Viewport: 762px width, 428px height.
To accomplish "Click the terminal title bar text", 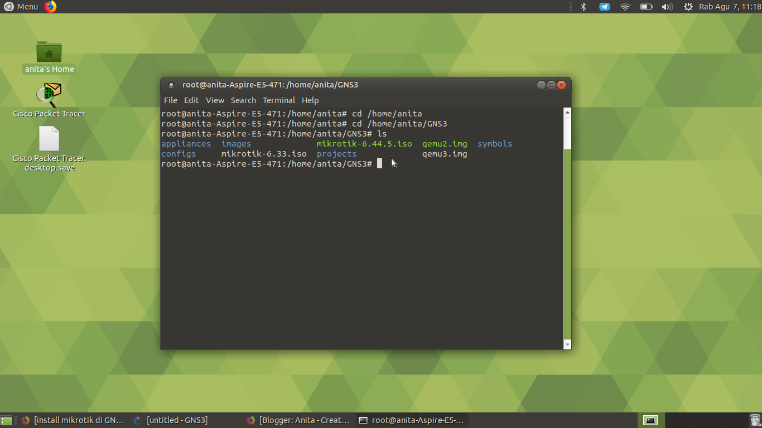I will tap(270, 85).
